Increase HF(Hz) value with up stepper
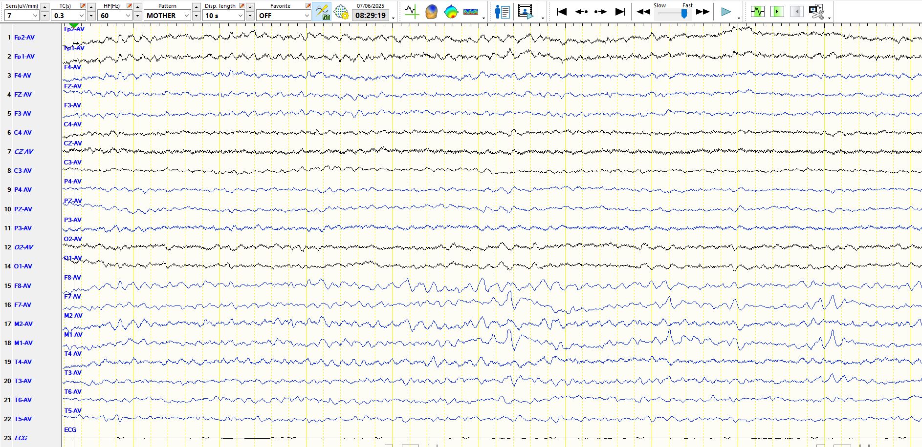This screenshot has height=447, width=922. 138,7
